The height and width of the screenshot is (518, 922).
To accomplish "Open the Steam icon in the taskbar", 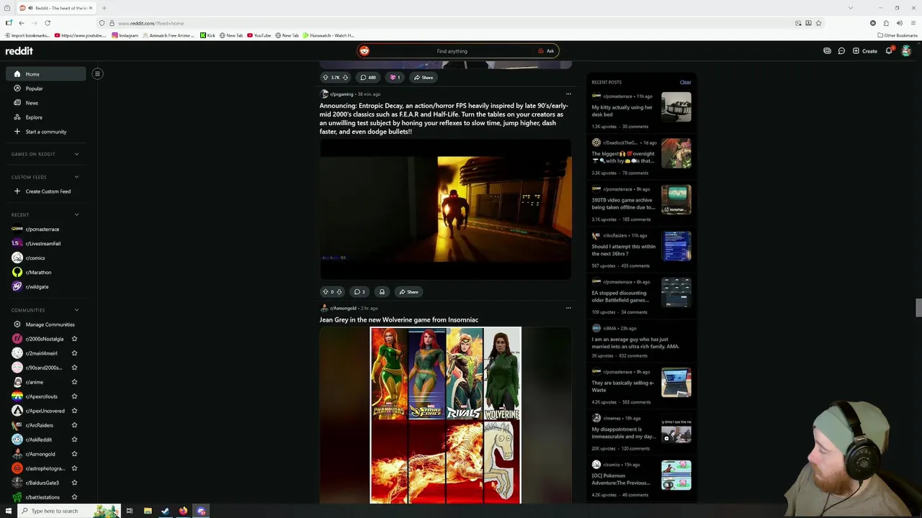I will [x=165, y=511].
